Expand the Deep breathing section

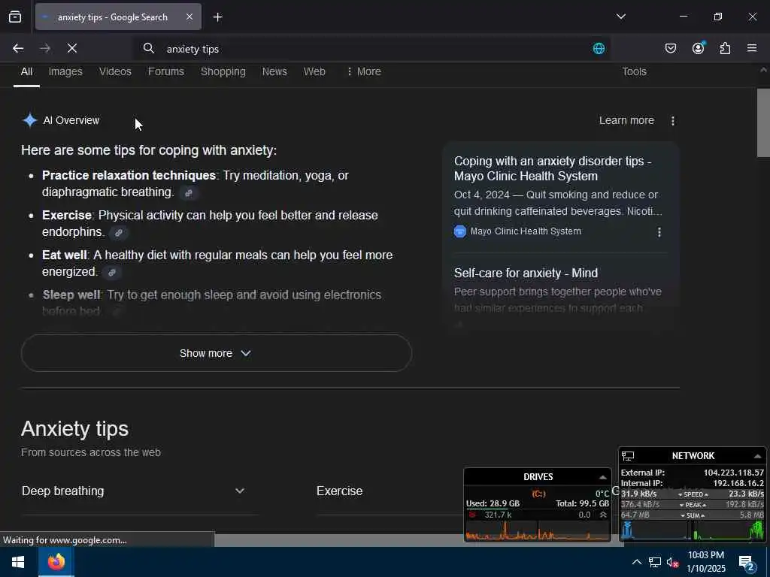tap(134, 491)
